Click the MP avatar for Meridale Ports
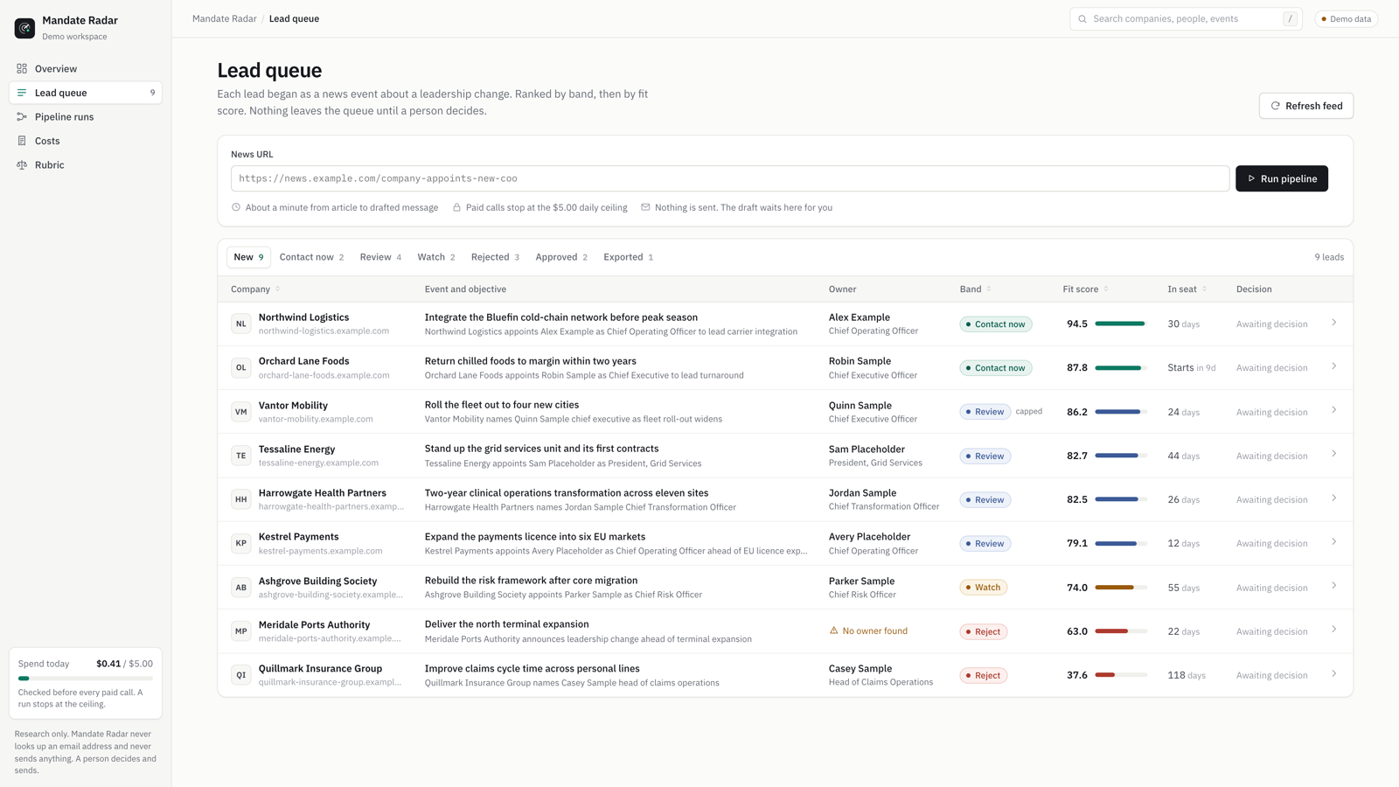The width and height of the screenshot is (1399, 787). 241,631
